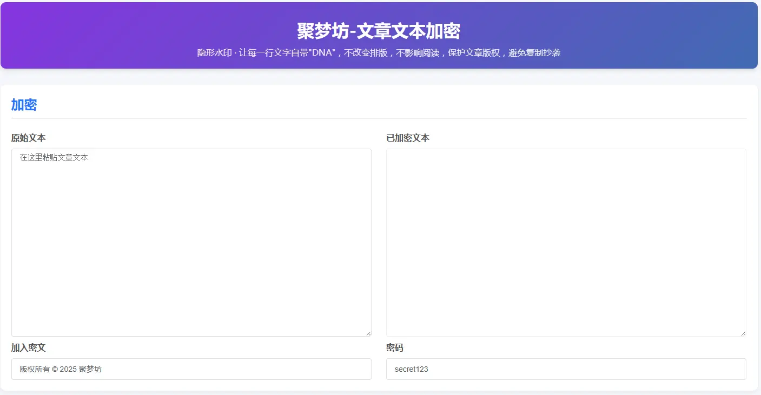Image resolution: width=761 pixels, height=395 pixels.
Task: Click the 版权所有 © 2025 聚梦坊 placeholder
Action: pos(61,369)
